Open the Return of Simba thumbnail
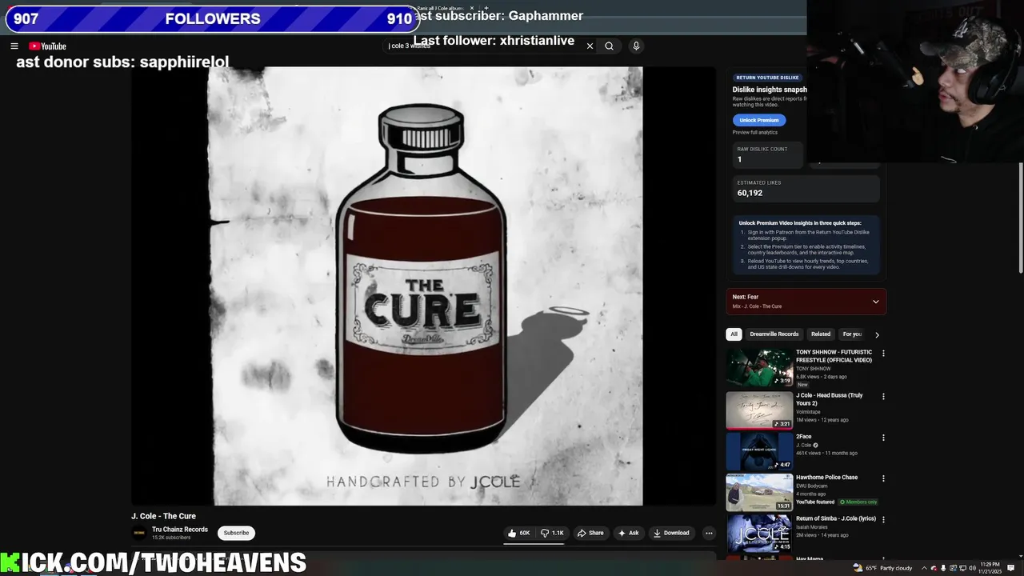The image size is (1024, 576). click(759, 534)
